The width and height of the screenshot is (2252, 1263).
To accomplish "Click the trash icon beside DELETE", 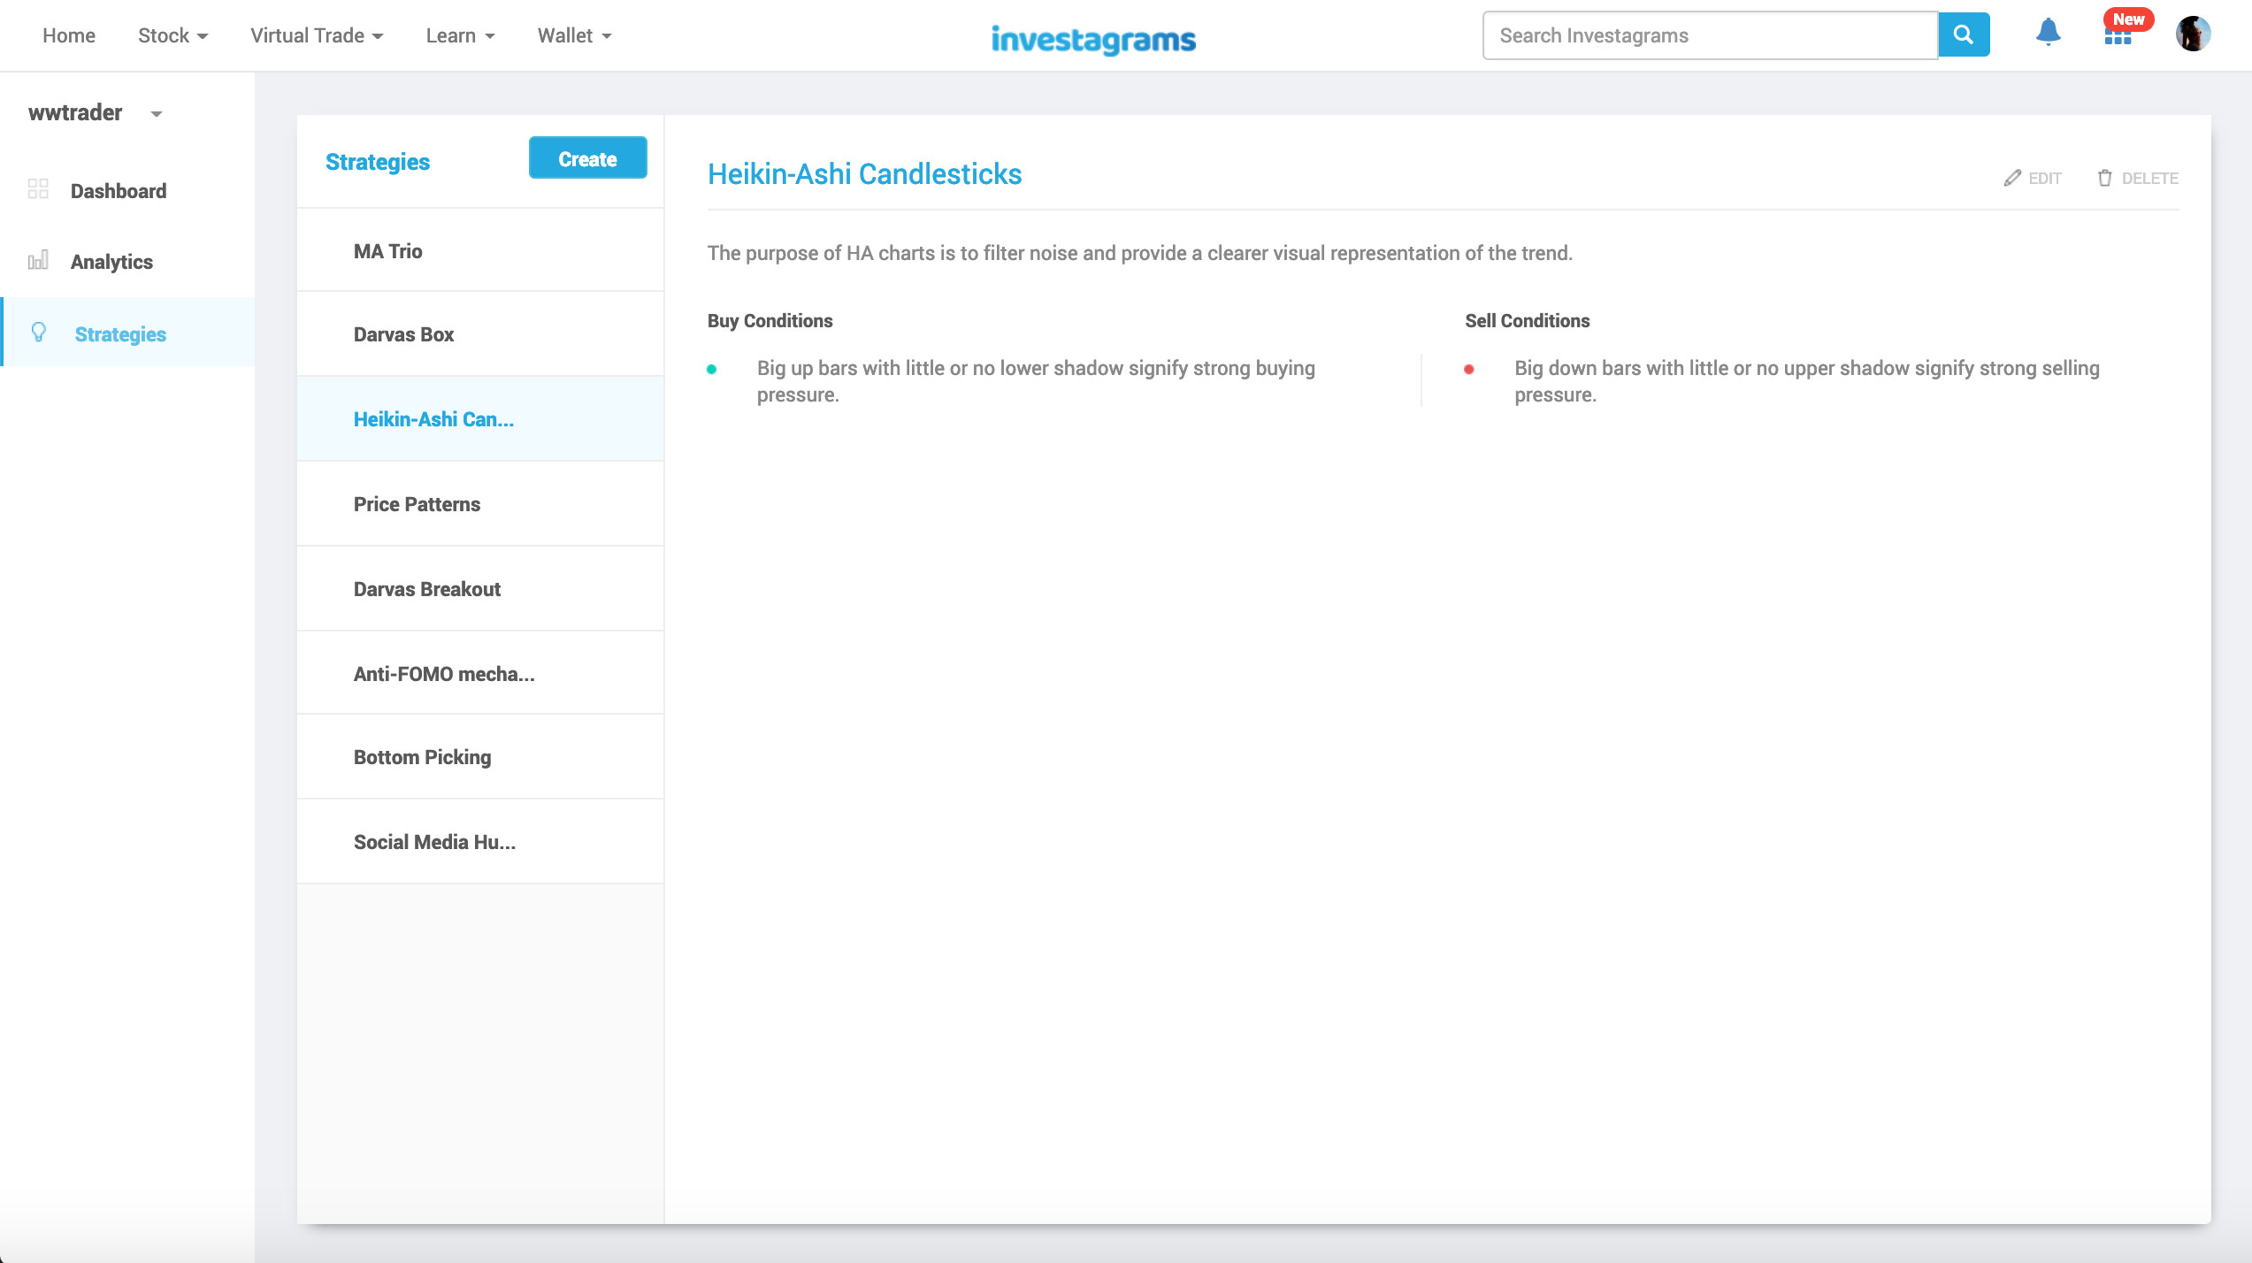I will click(x=2105, y=178).
